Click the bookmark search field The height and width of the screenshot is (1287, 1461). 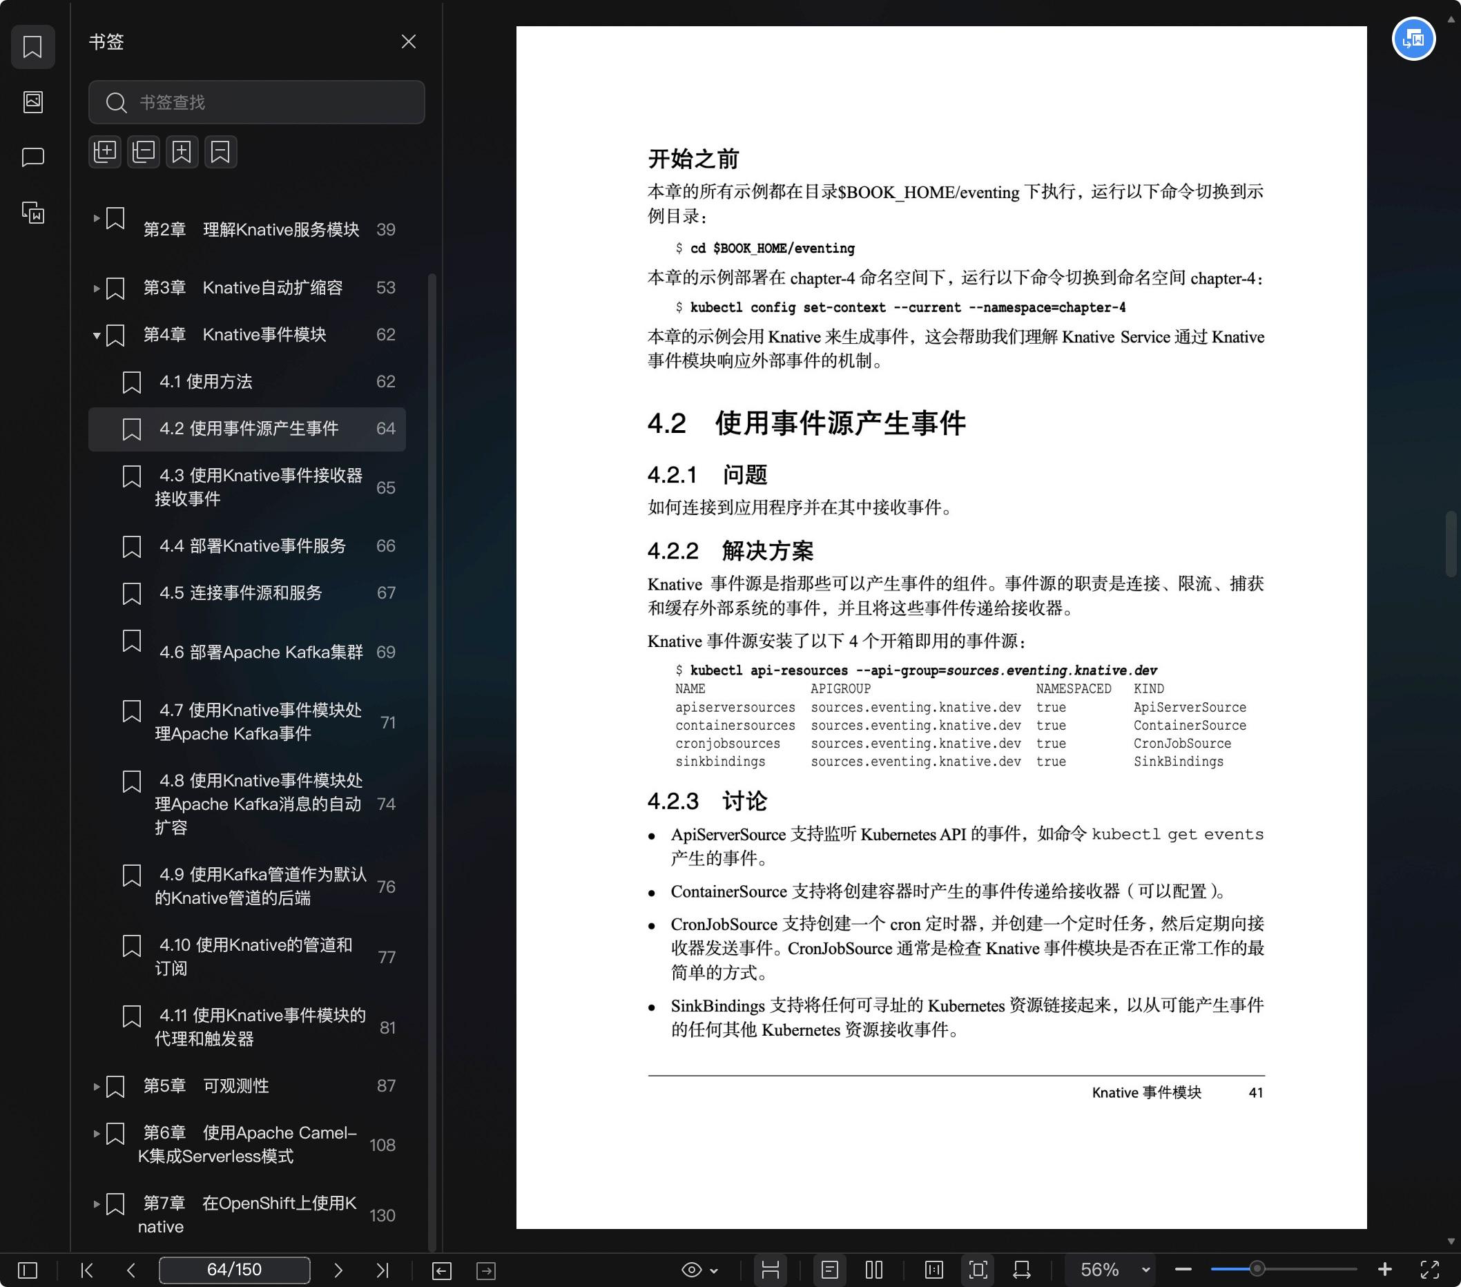[257, 102]
